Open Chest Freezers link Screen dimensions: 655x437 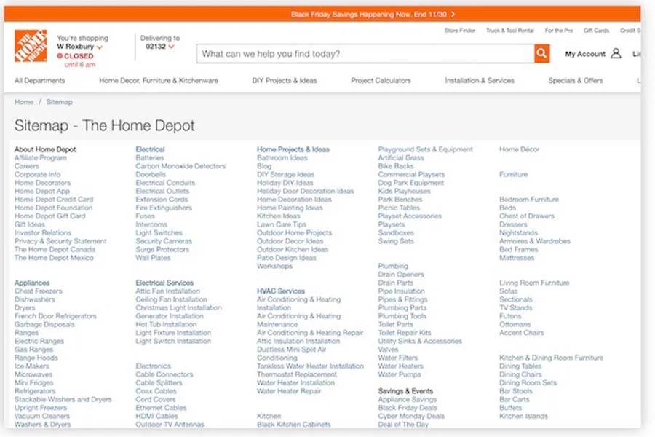[38, 291]
